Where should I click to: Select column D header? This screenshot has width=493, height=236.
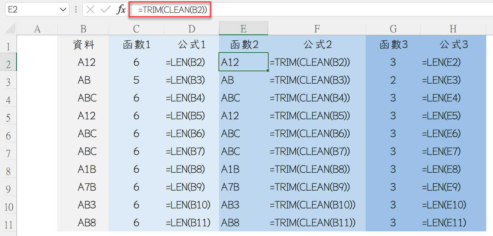click(x=191, y=29)
